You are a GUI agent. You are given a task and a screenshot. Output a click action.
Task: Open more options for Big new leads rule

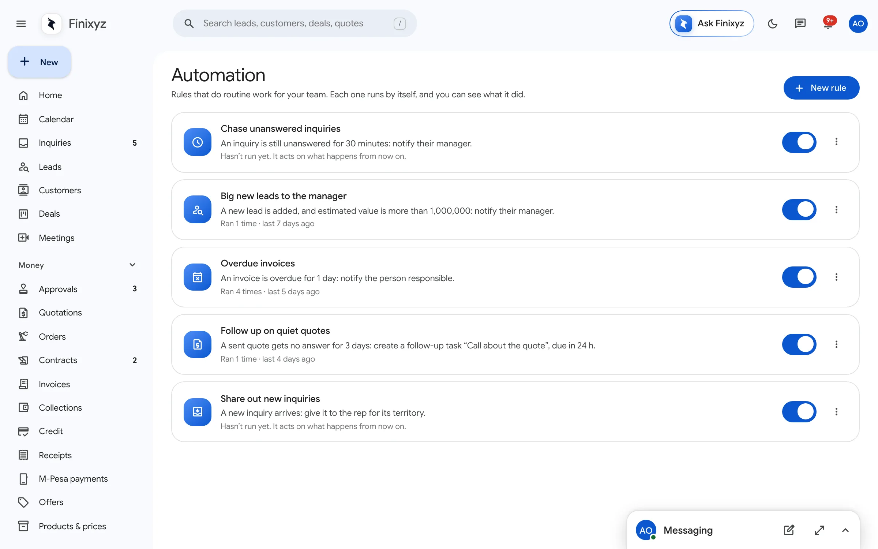836,209
